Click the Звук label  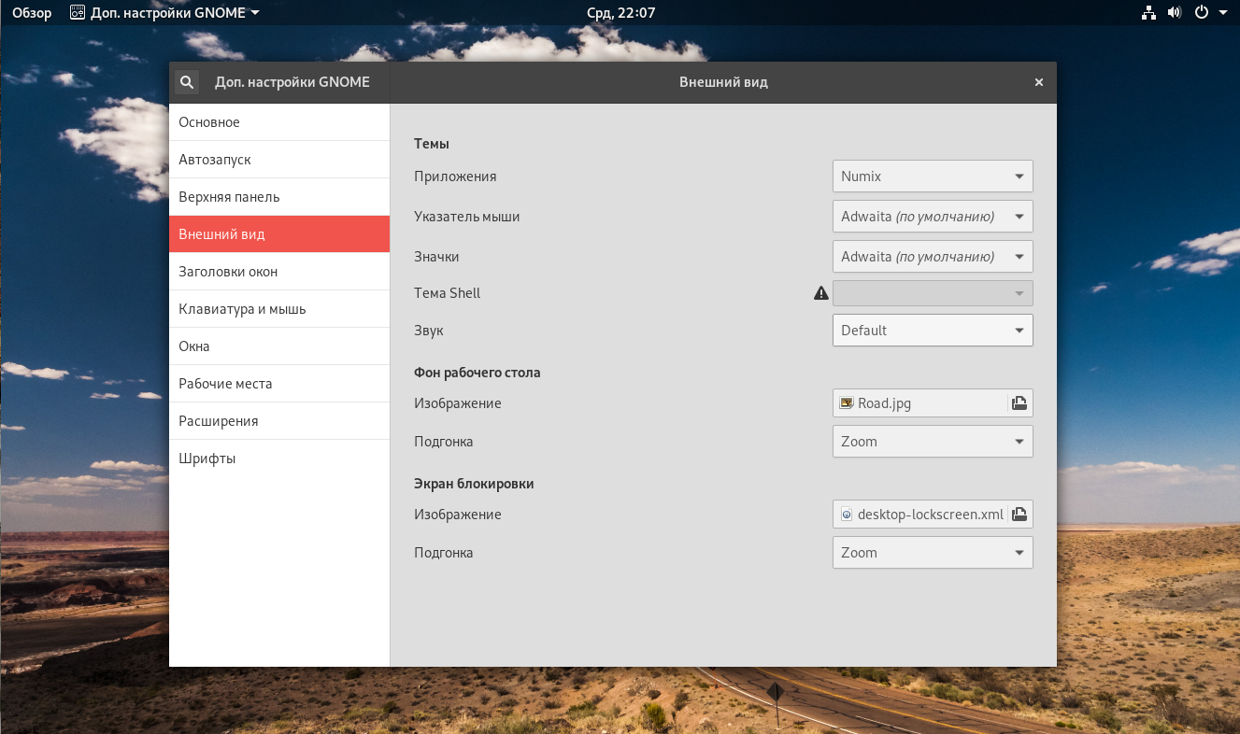pos(429,331)
